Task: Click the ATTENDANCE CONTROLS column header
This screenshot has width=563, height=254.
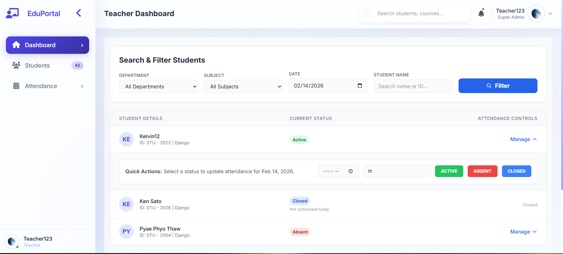Action: pos(508,119)
